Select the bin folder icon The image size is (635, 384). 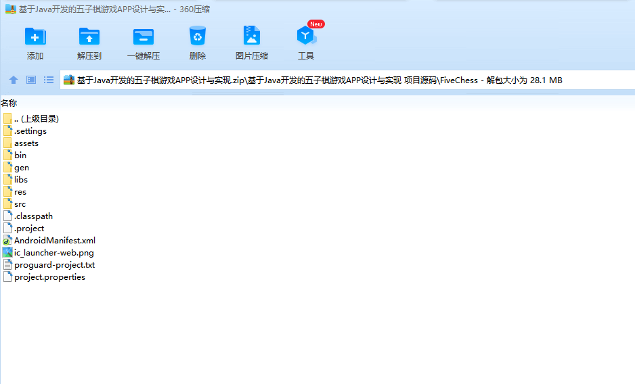(x=7, y=155)
